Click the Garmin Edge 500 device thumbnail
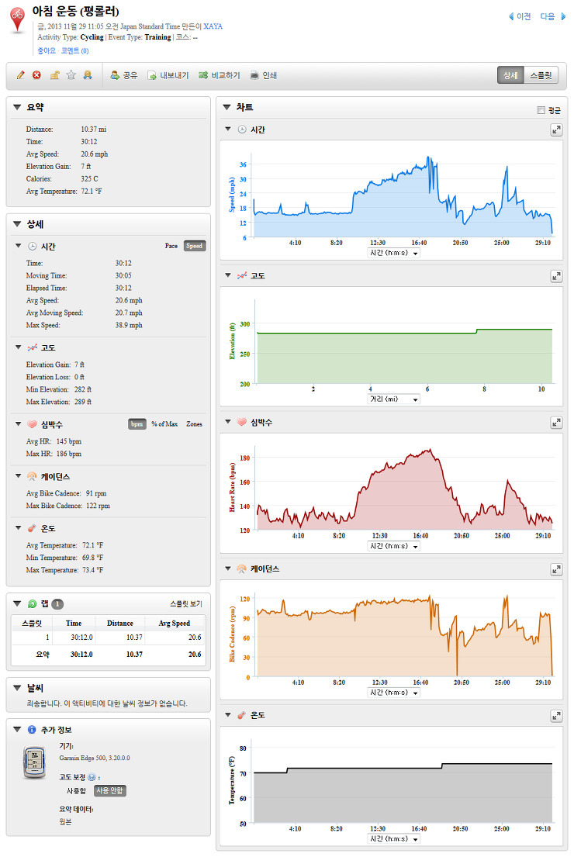Screen dimensions: 574x857 34,762
